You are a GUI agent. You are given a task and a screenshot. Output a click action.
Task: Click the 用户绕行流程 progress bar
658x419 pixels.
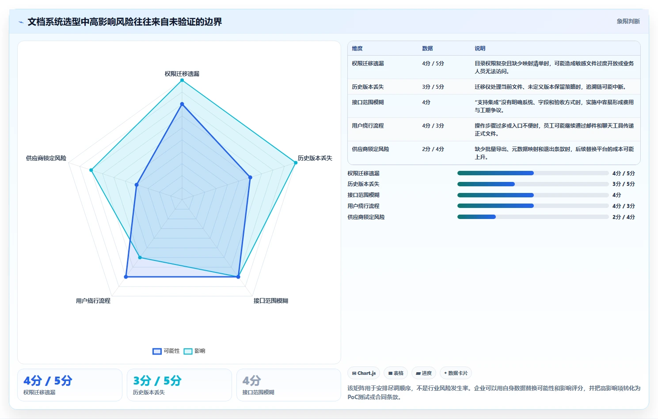tap(533, 206)
